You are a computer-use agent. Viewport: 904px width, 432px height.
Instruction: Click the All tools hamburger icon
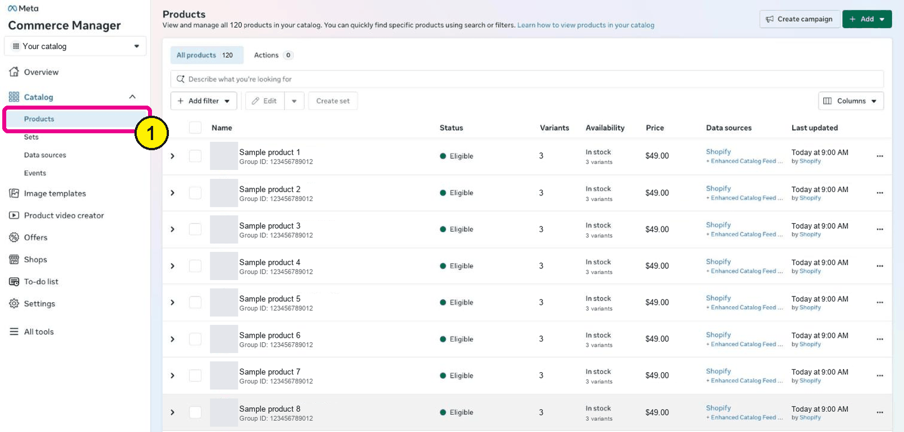point(14,331)
